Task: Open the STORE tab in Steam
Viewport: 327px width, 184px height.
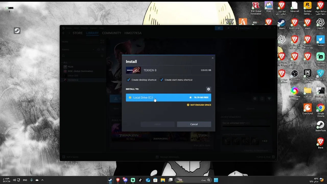Action: point(78,33)
